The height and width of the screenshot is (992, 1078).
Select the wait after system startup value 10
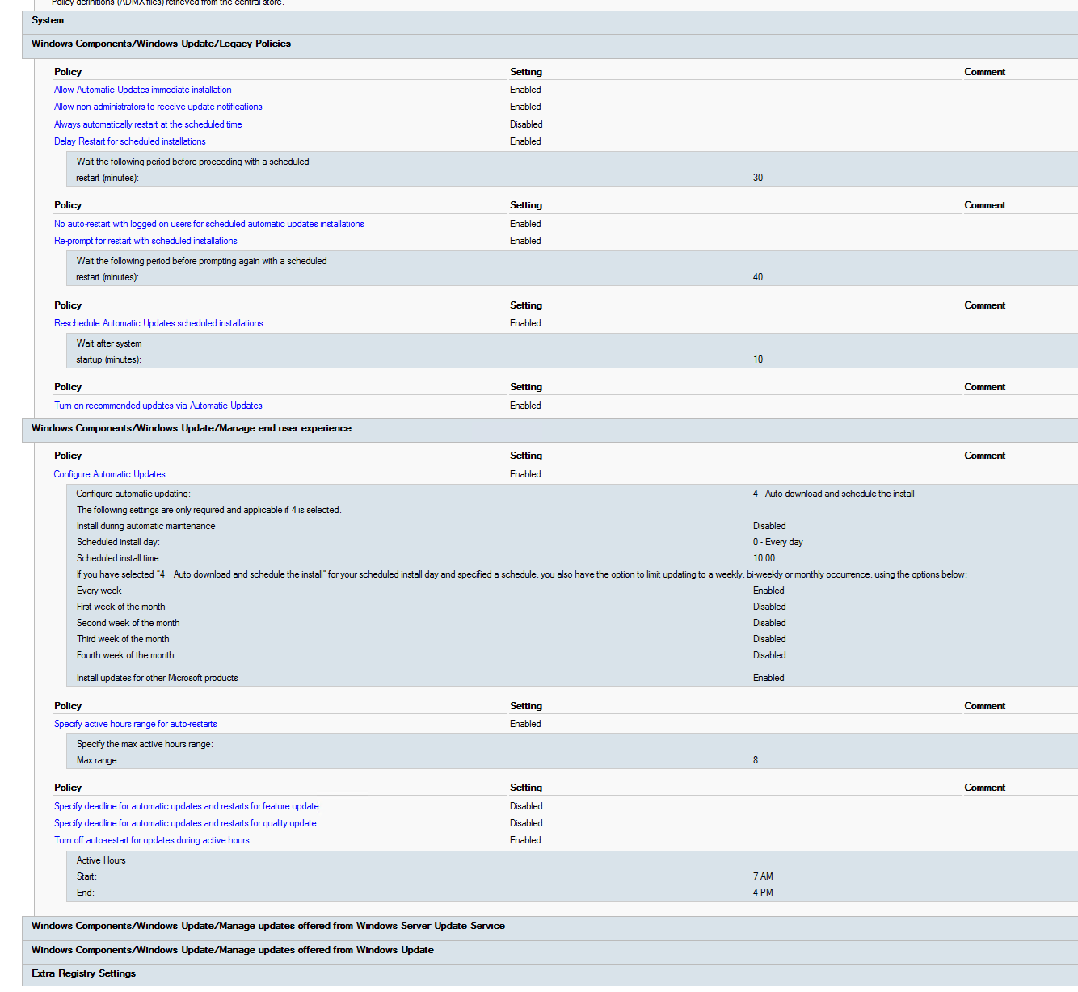pos(758,359)
